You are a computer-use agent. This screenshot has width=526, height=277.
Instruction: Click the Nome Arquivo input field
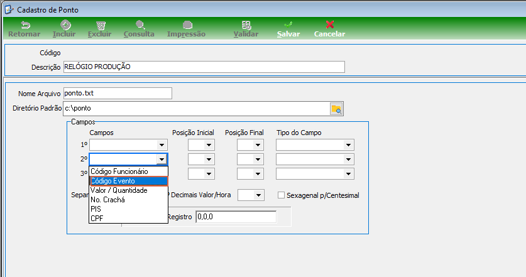[x=118, y=93]
